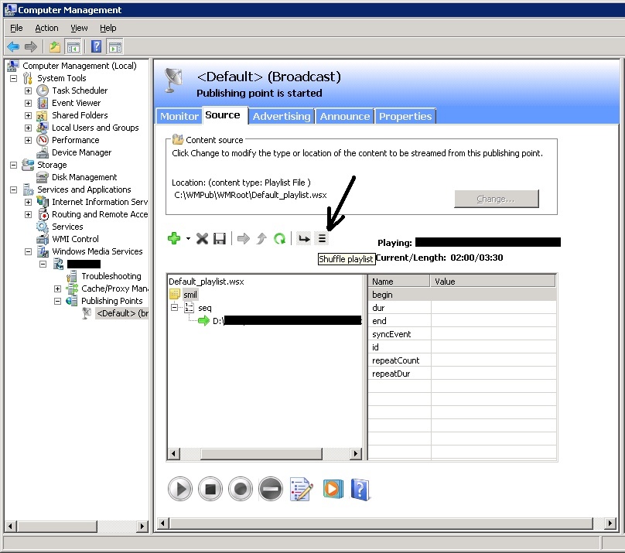
Task: Click the Loop playlist arrow icon
Action: (x=304, y=239)
